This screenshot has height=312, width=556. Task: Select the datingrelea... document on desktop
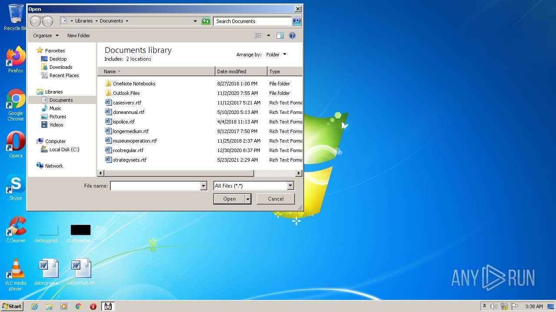(x=48, y=272)
